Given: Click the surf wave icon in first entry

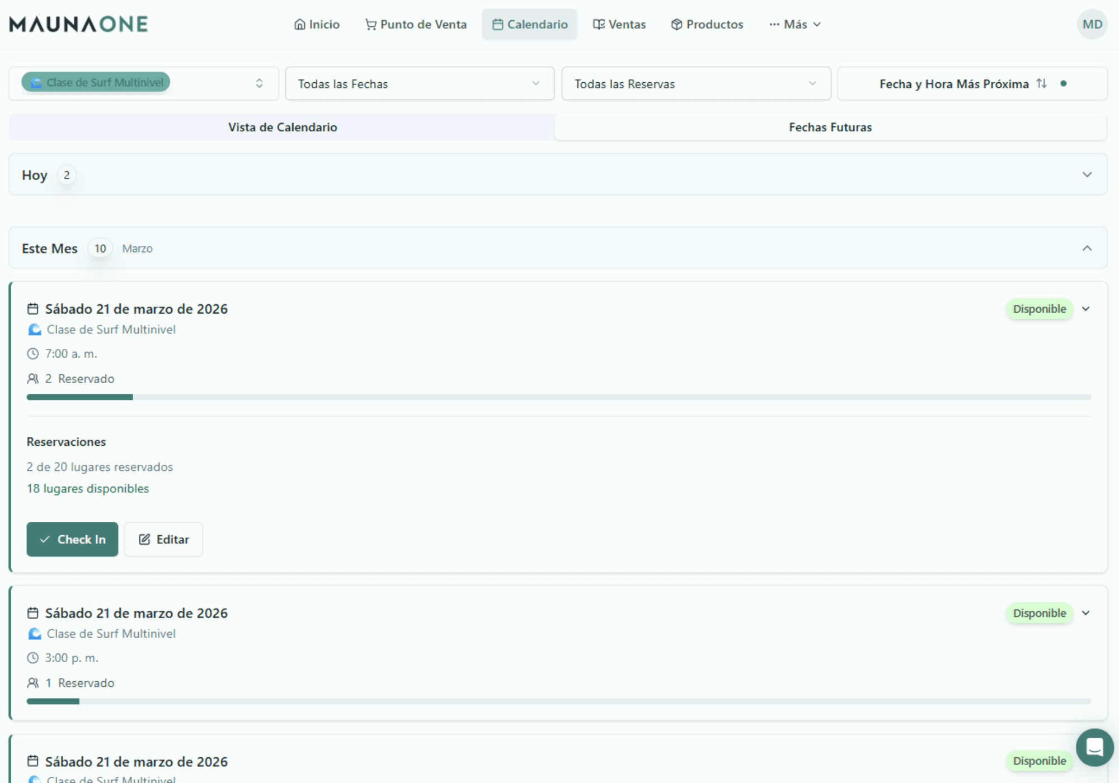Looking at the screenshot, I should 35,329.
